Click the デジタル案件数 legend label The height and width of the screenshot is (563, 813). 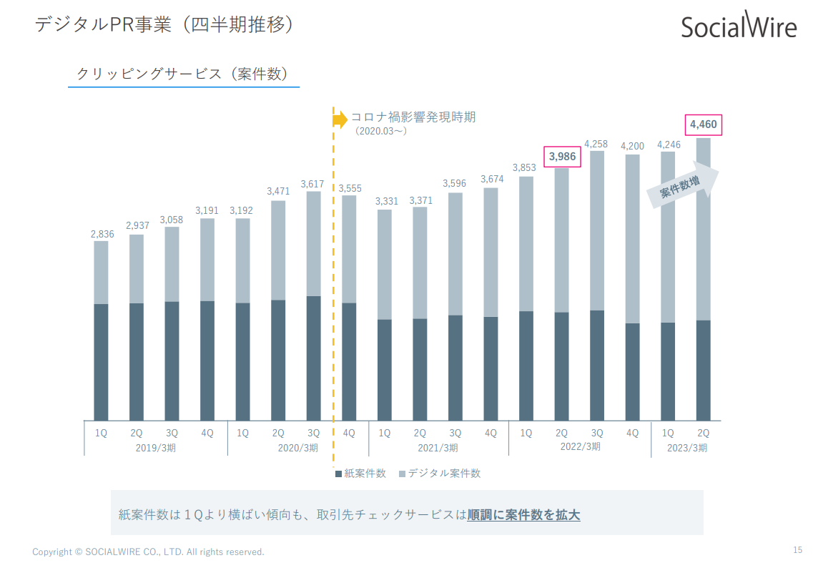(x=444, y=474)
